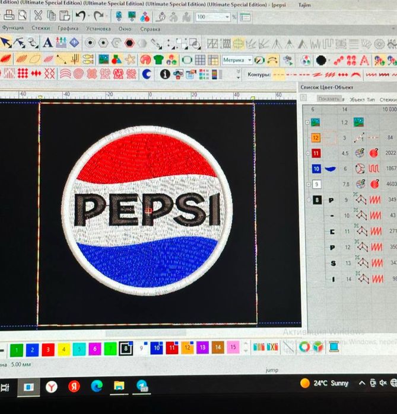Expand color 11 group in object list
397x414 pixels.
(x=308, y=153)
